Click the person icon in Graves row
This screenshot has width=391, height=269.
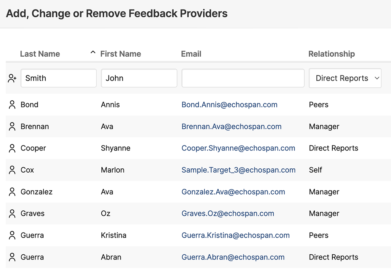pos(12,214)
